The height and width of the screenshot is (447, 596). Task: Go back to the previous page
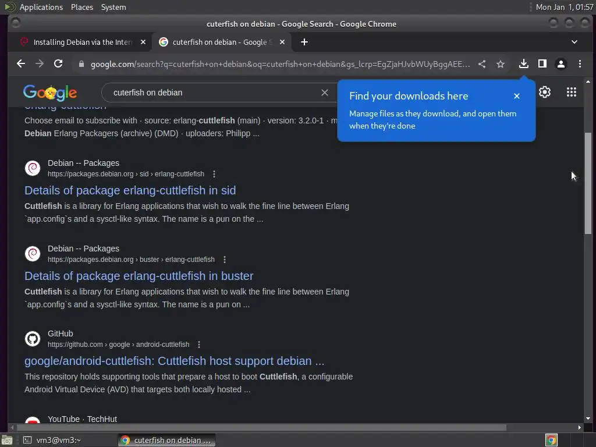(21, 64)
